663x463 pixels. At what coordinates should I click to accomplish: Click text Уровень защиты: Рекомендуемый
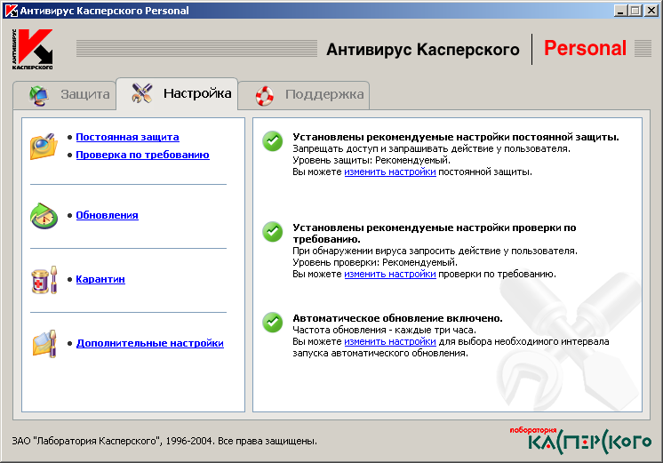coord(371,160)
